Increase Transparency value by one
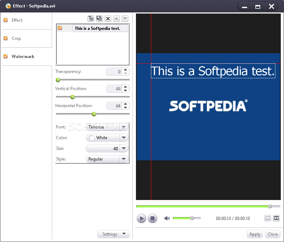Image resolution: width=284 pixels, height=242 pixels. (x=125, y=70)
